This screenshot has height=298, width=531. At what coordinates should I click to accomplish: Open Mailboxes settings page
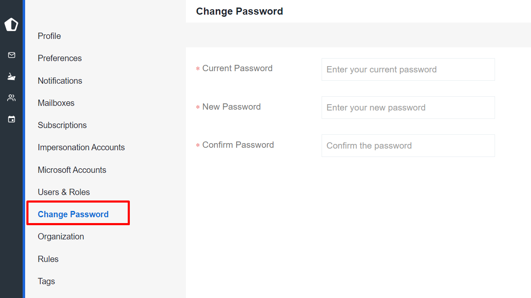(x=56, y=103)
